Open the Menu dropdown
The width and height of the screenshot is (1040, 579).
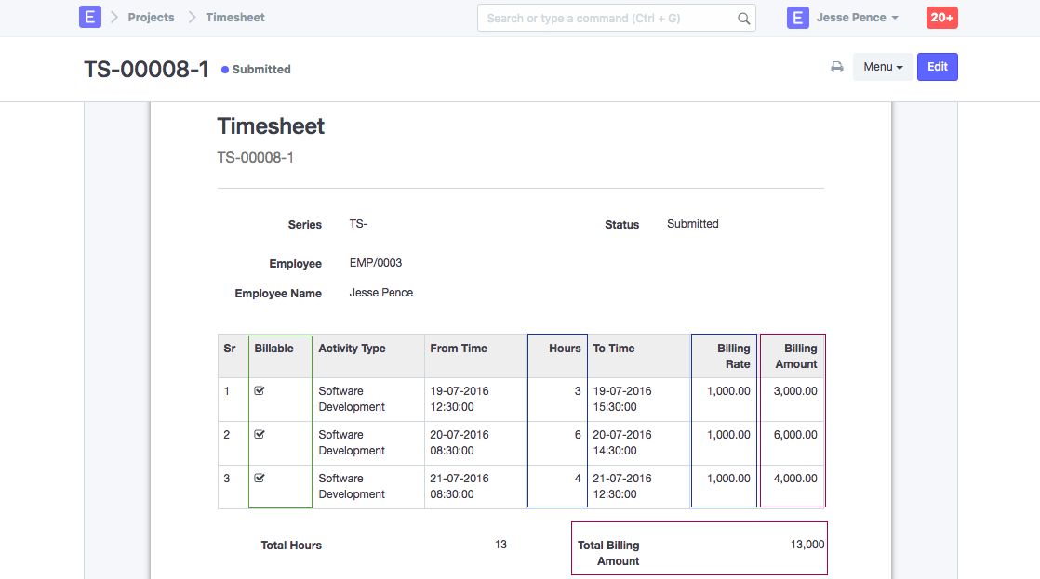pos(883,67)
